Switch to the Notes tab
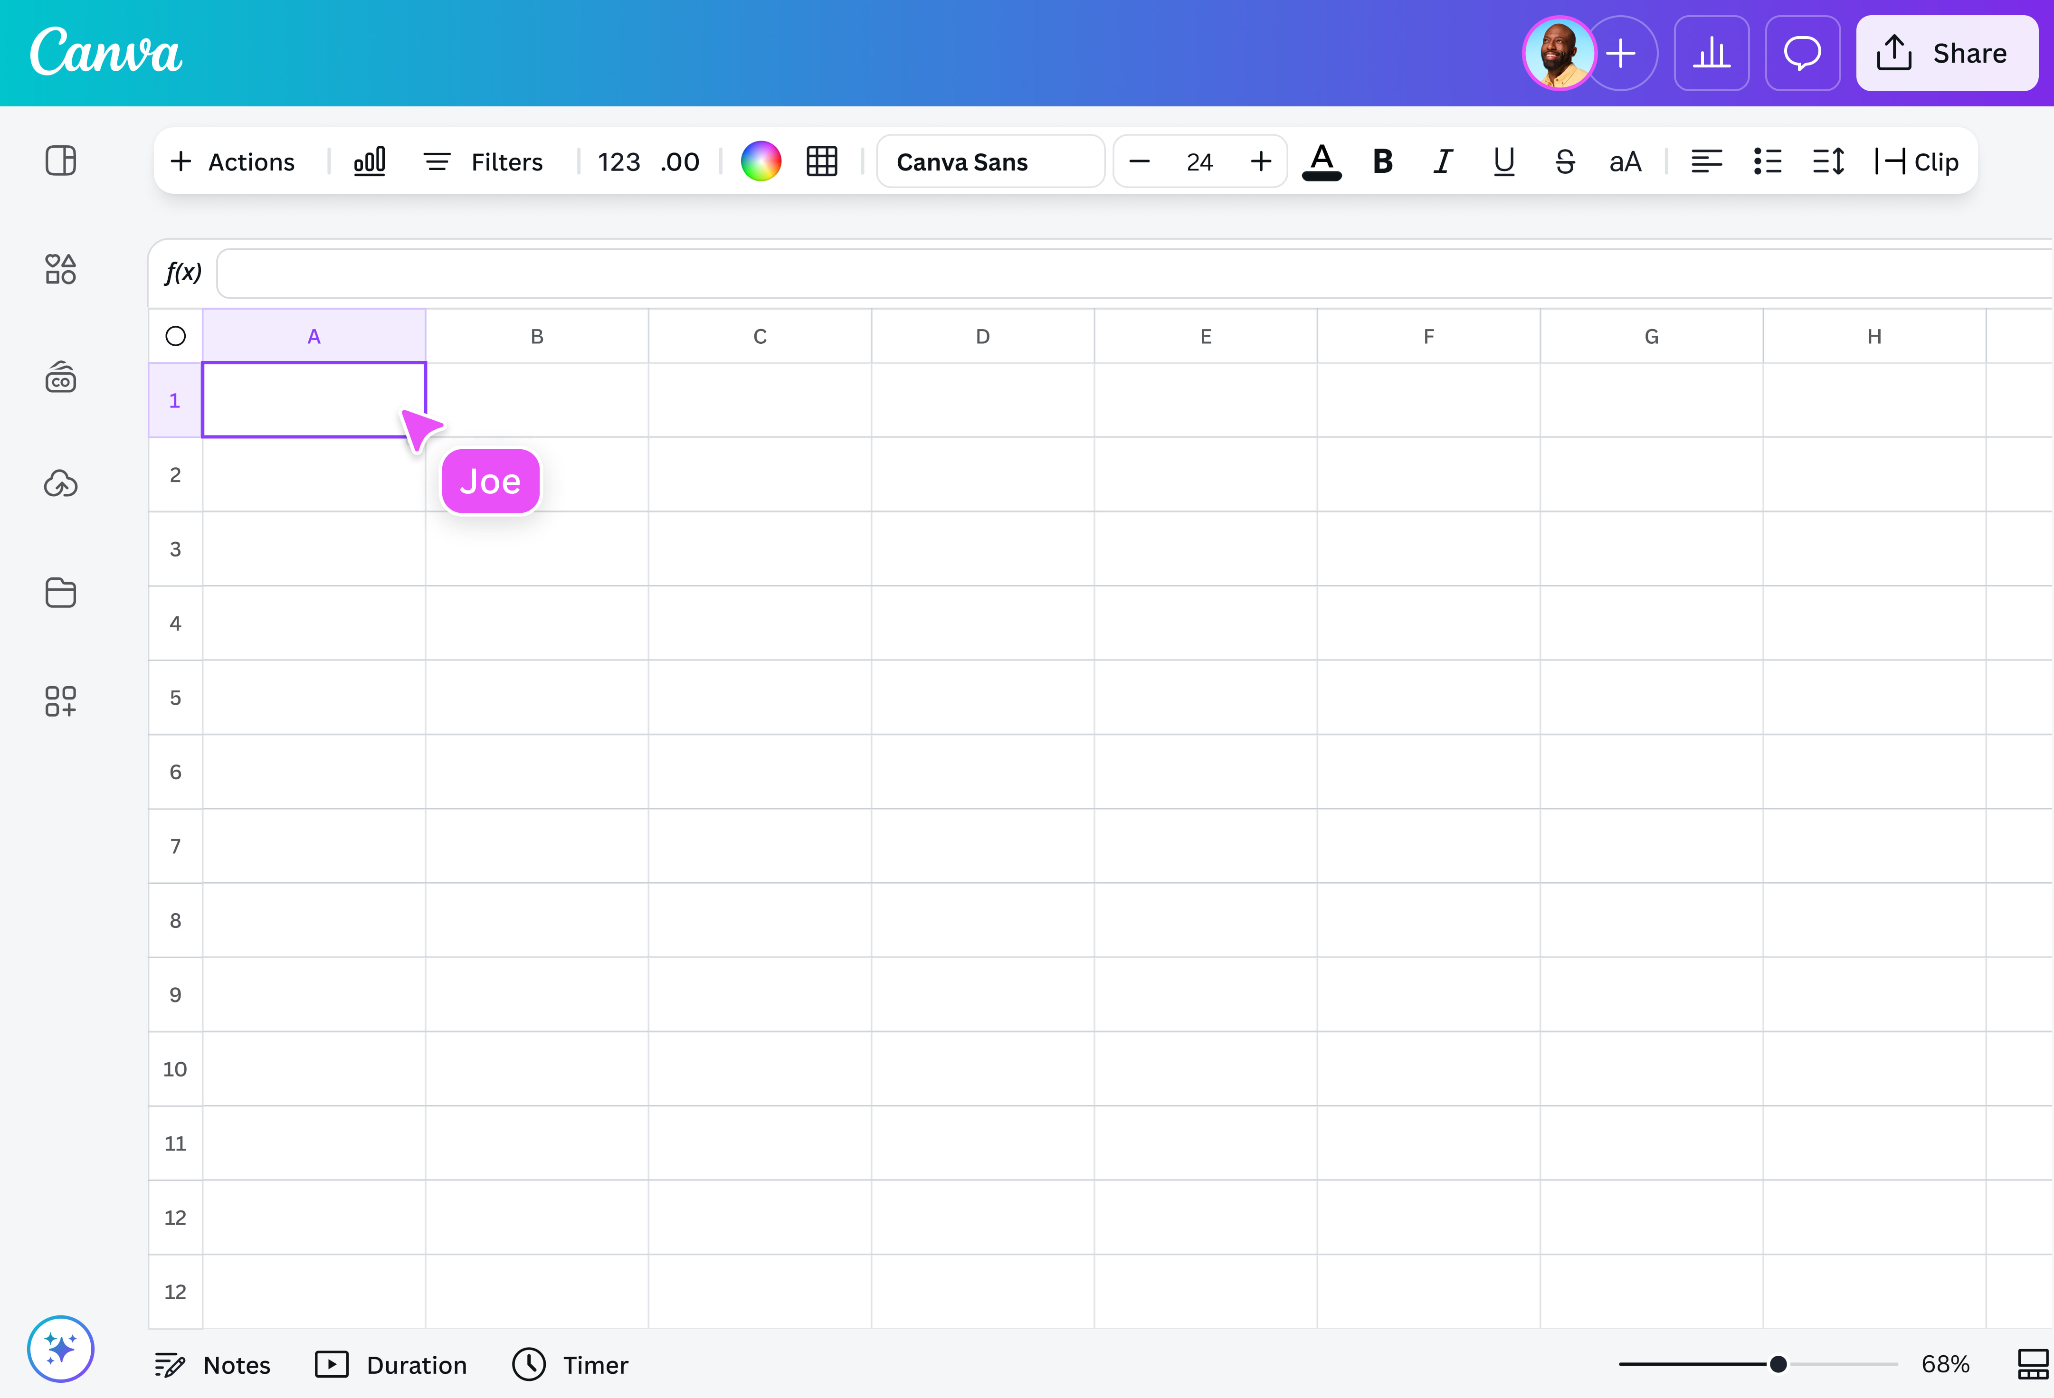This screenshot has width=2054, height=1398. pyautogui.click(x=212, y=1364)
